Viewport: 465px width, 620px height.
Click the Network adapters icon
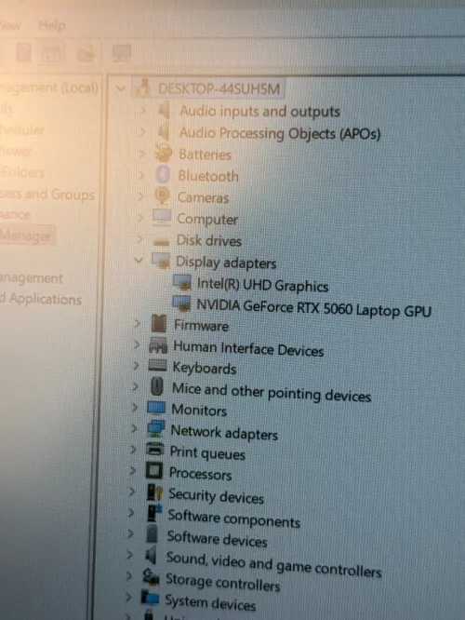pyautogui.click(x=155, y=428)
